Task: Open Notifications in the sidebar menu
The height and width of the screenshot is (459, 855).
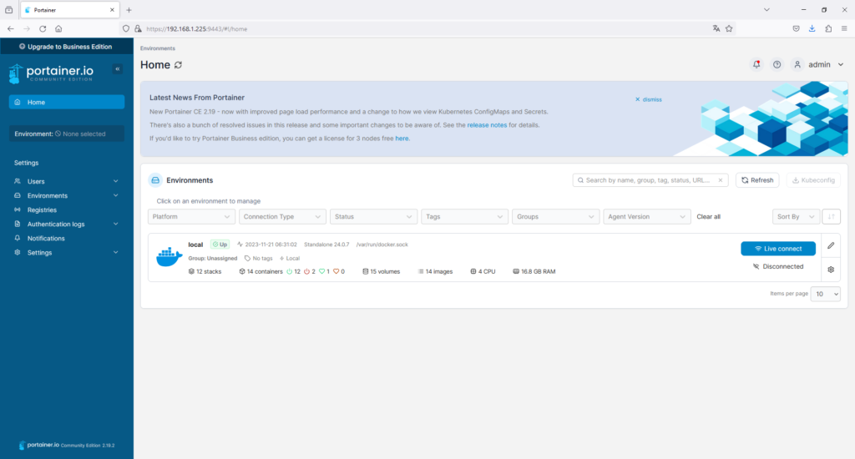Action: coord(46,239)
